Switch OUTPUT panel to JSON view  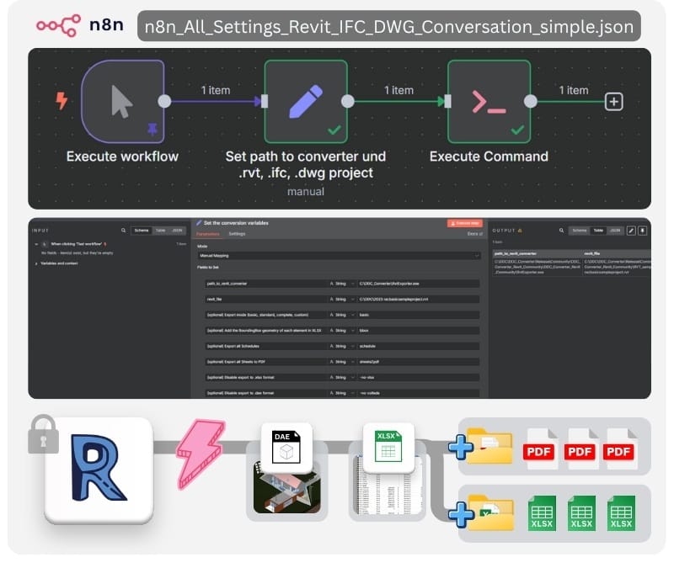(615, 231)
